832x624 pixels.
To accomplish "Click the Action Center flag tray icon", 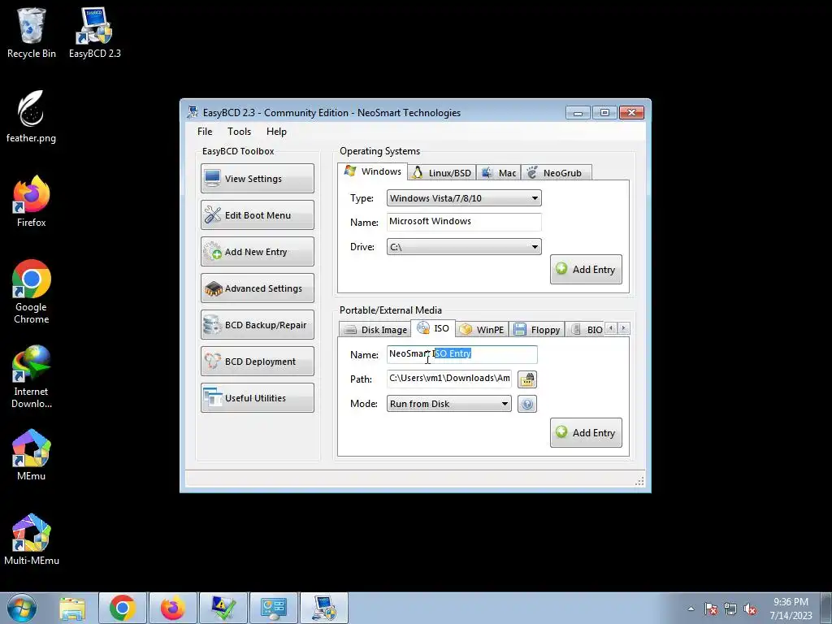I will (x=711, y=609).
